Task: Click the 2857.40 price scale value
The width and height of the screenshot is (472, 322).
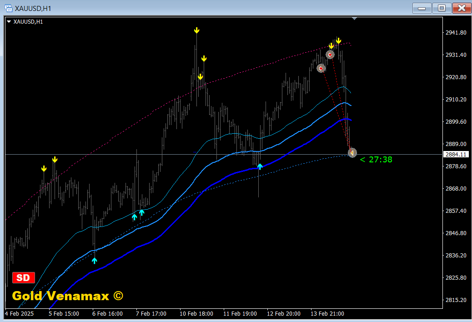Action: pyautogui.click(x=456, y=211)
